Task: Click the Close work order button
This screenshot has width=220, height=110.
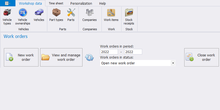Action: pos(202,57)
